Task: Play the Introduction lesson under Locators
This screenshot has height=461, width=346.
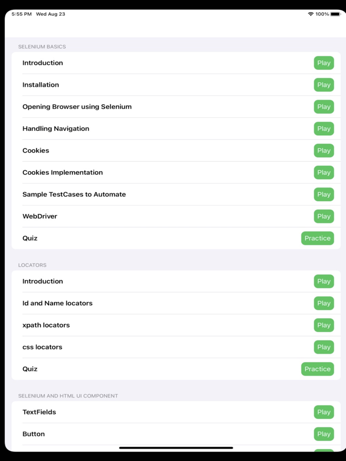Action: (x=324, y=281)
